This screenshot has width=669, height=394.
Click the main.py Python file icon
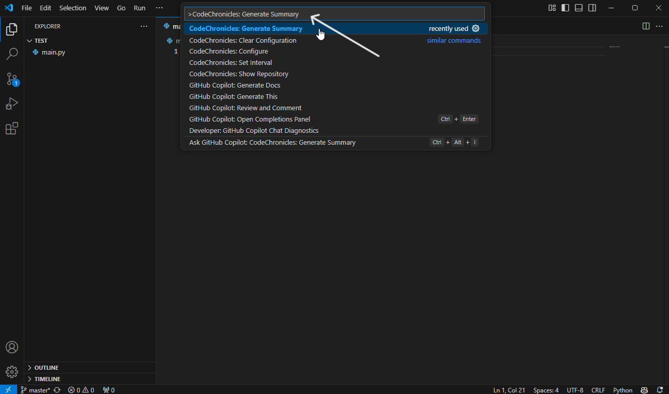[36, 52]
